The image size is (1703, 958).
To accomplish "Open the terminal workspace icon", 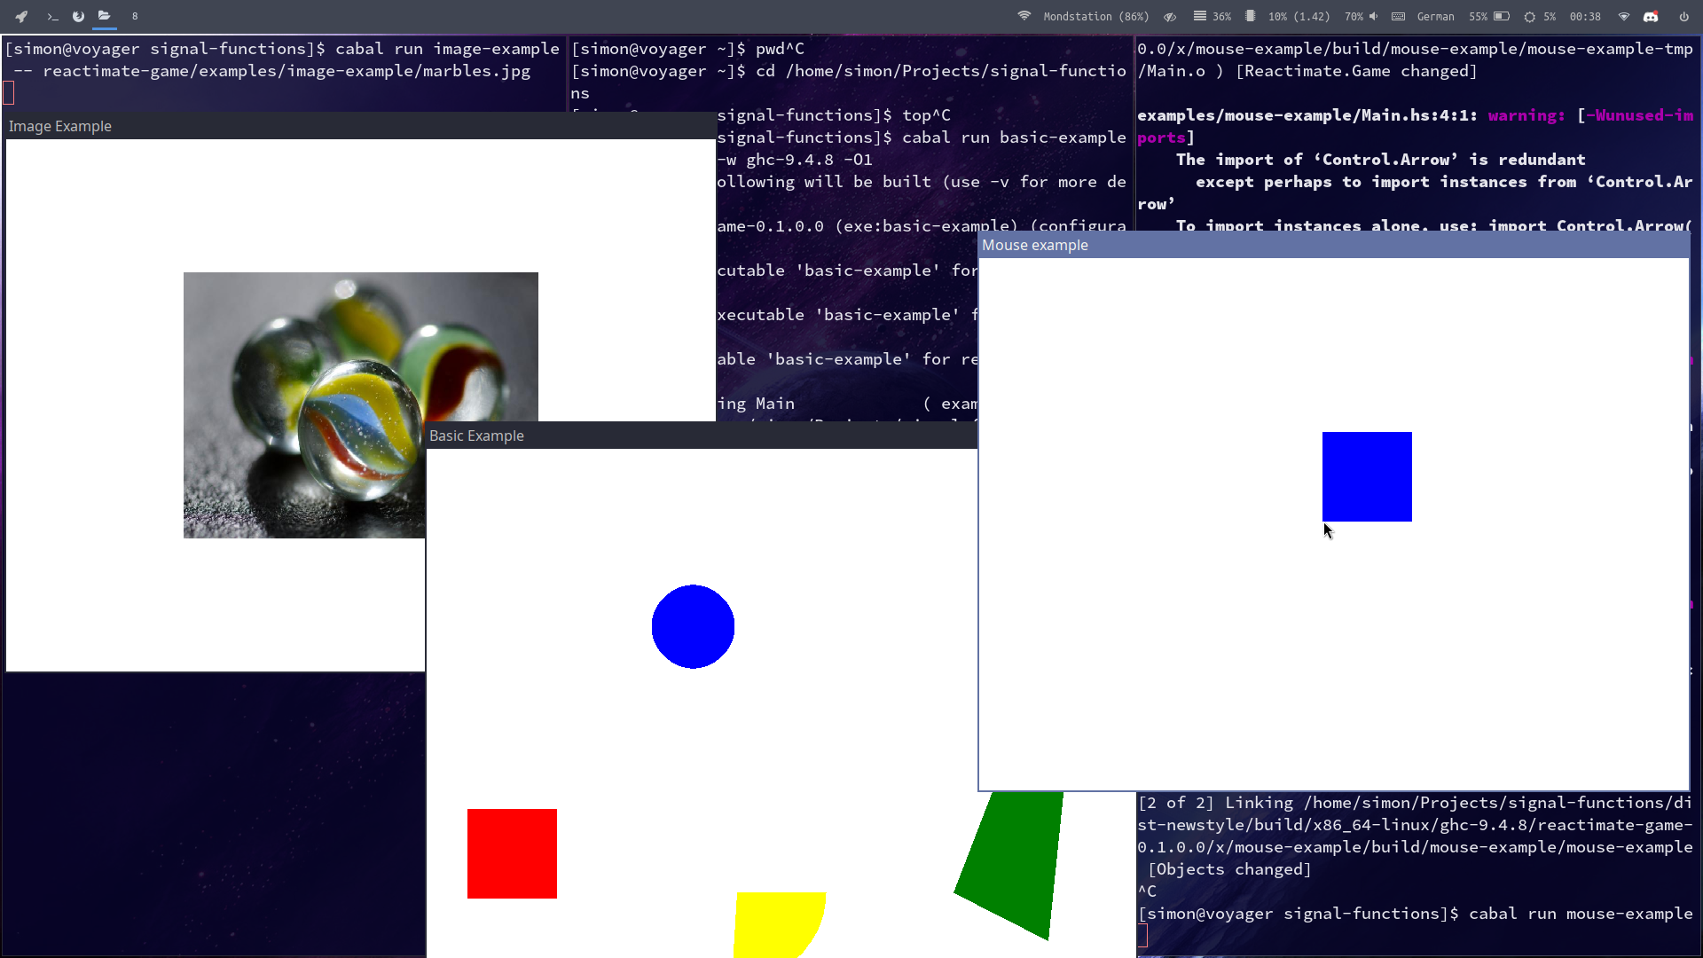I will pos(52,16).
